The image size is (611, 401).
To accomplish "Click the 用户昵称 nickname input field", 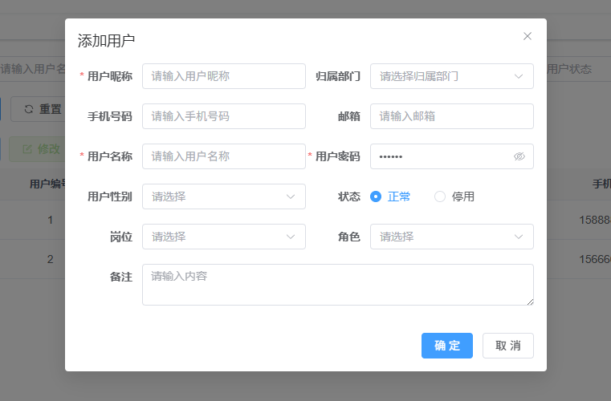I will click(224, 76).
